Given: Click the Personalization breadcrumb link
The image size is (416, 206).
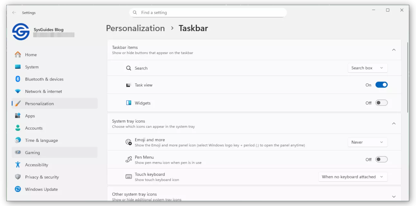Looking at the screenshot, I should 135,28.
